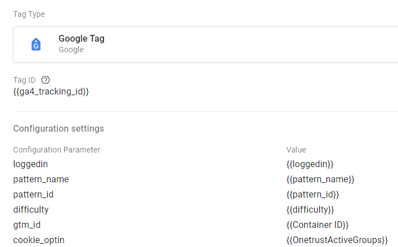398x247 pixels.
Task: Click the {{difficulty}} variable value
Action: pos(310,209)
